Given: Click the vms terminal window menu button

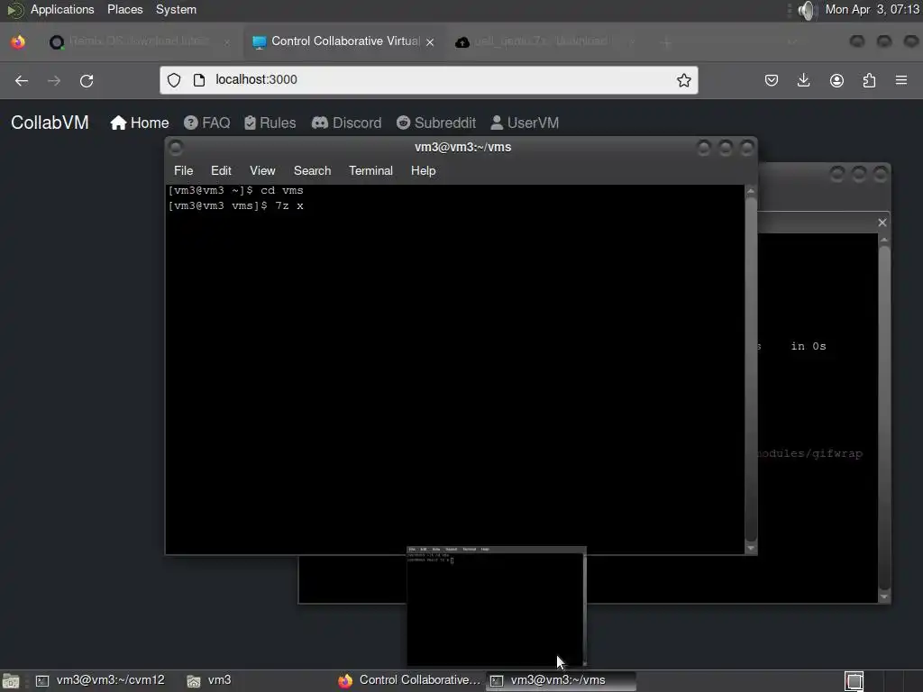Looking at the screenshot, I should click(x=176, y=148).
